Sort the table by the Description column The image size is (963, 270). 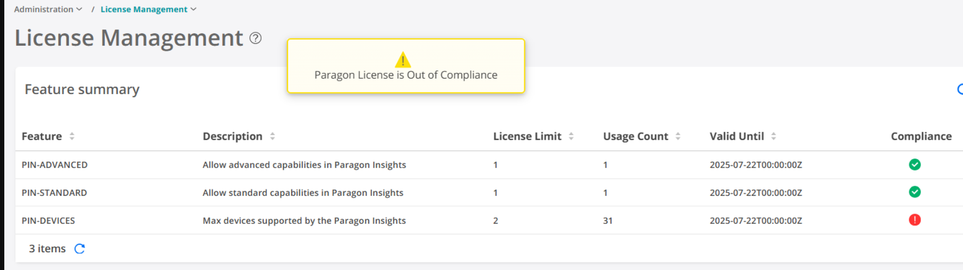(x=272, y=136)
